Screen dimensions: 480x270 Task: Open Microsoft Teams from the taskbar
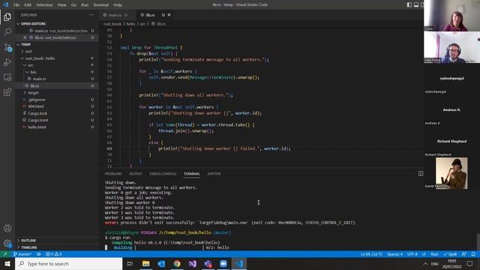(x=208, y=263)
